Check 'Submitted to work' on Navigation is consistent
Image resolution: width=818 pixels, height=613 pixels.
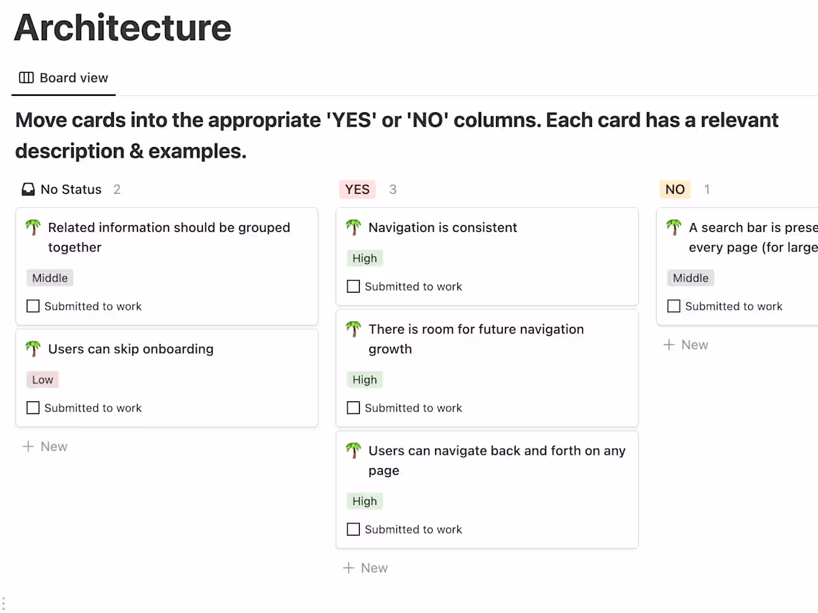pyautogui.click(x=353, y=286)
